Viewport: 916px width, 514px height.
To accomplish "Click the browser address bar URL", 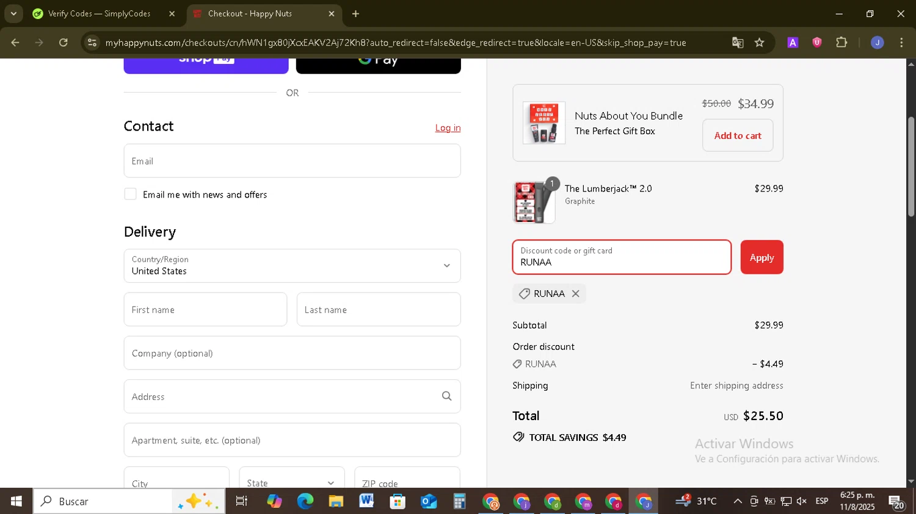I will (396, 43).
